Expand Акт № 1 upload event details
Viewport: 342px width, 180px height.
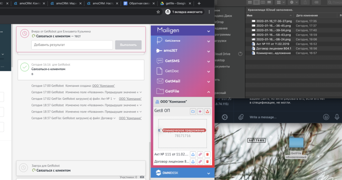pos(114,99)
